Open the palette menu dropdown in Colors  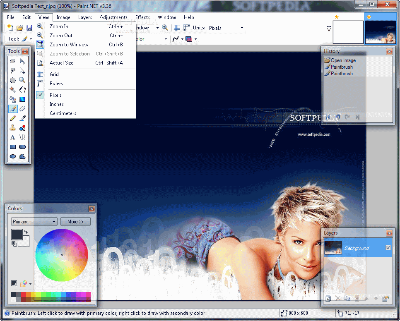click(30, 284)
